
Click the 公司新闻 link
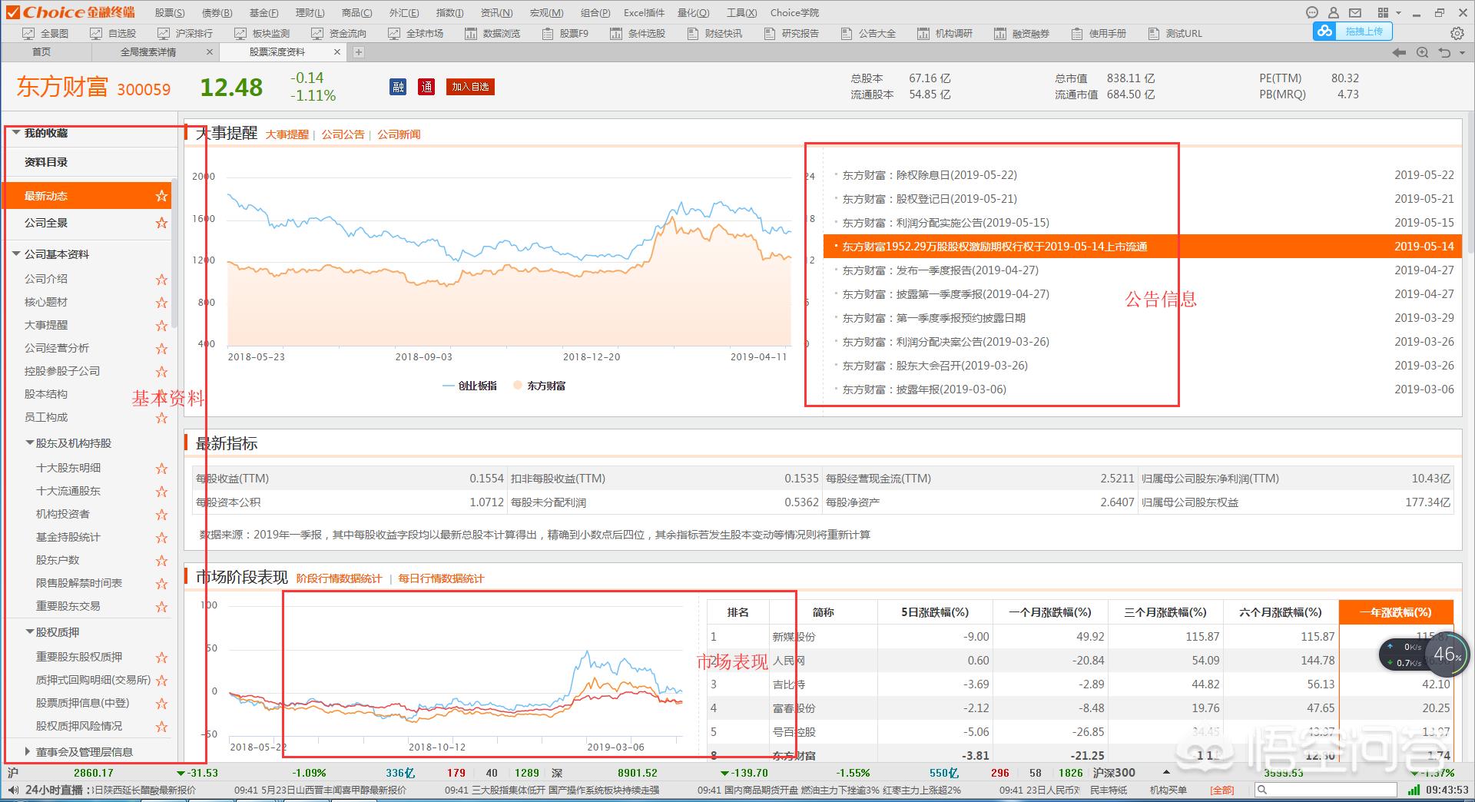tap(399, 134)
